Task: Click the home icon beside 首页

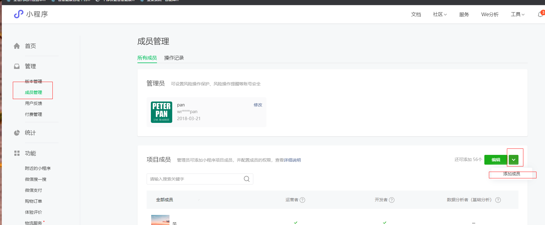Action: [x=17, y=46]
